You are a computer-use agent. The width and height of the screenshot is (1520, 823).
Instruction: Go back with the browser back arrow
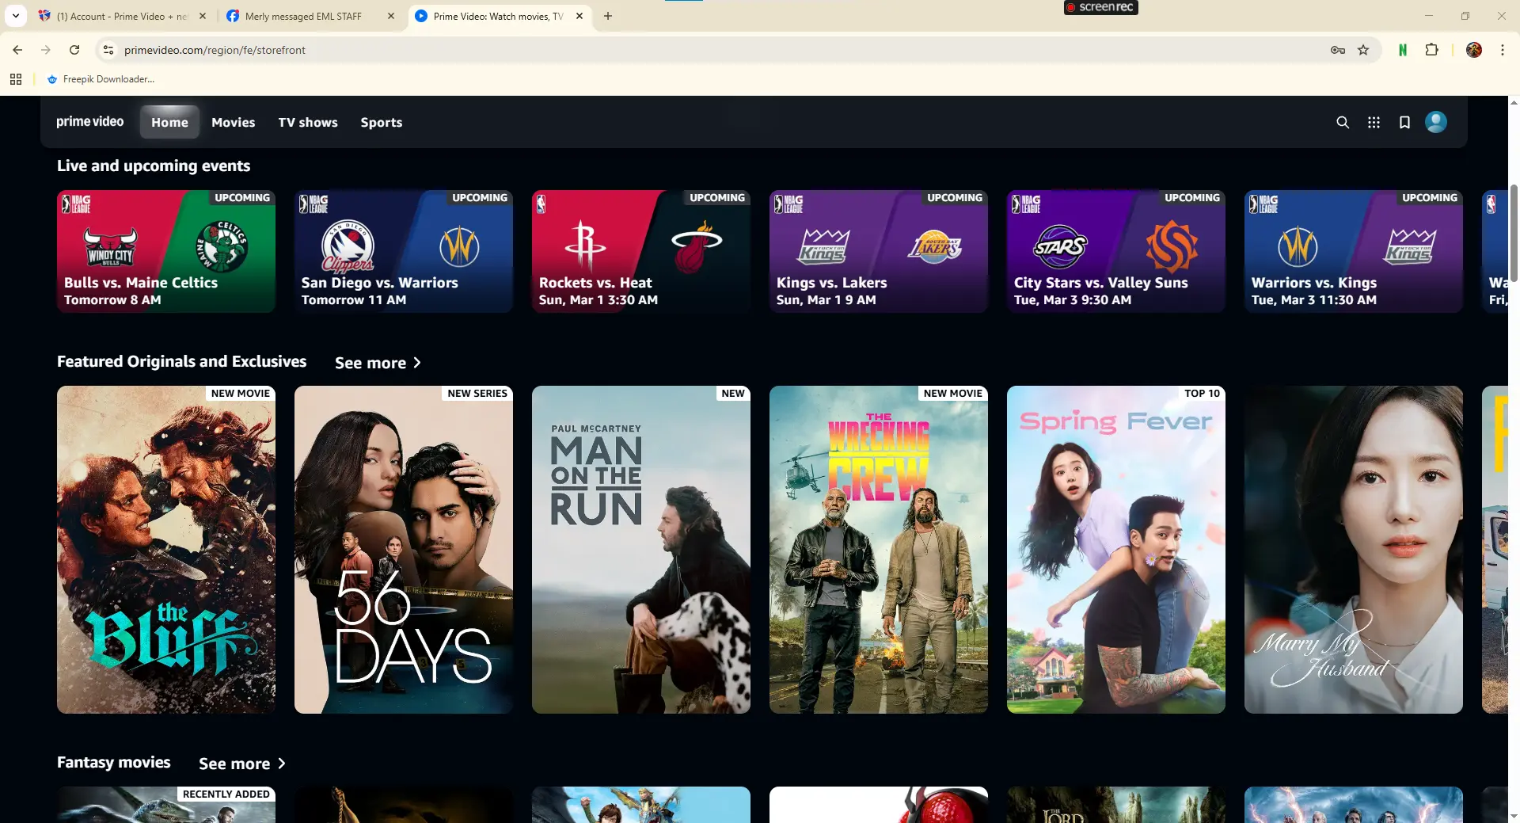point(17,50)
